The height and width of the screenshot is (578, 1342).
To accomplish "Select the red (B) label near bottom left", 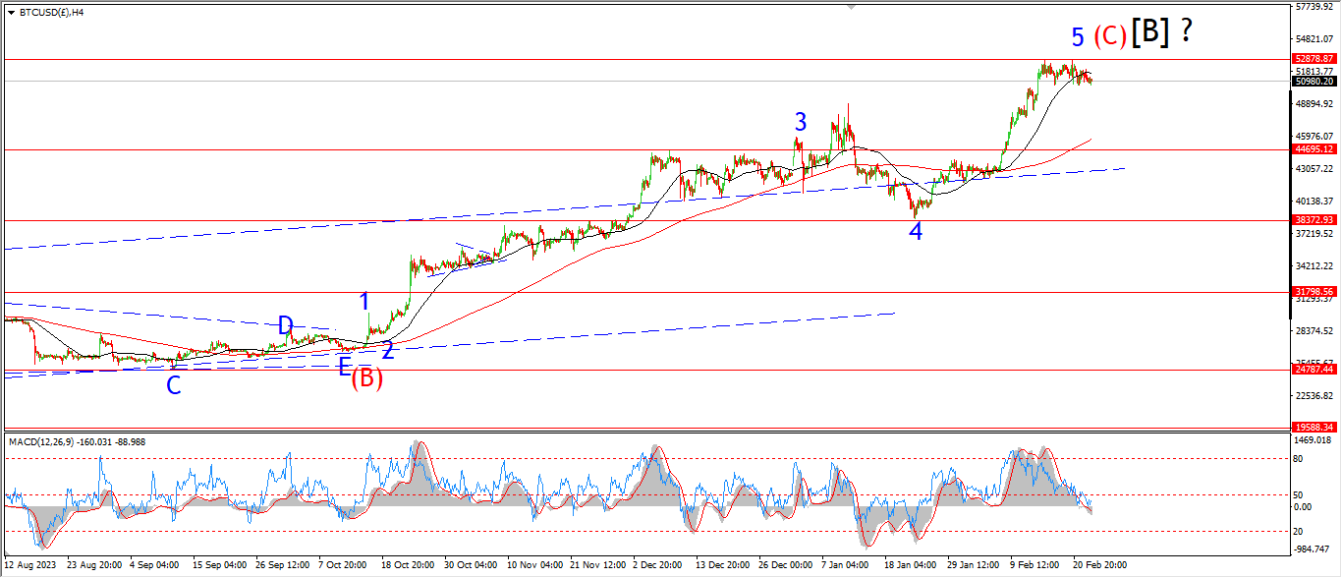I will (x=367, y=377).
